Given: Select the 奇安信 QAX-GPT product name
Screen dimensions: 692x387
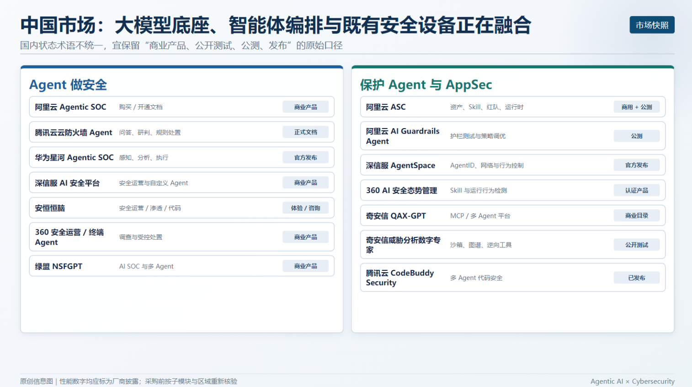Looking at the screenshot, I should click(x=396, y=216).
